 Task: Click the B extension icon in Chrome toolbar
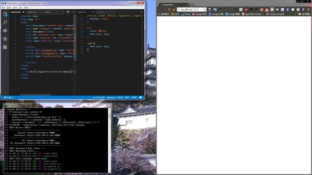303,10
